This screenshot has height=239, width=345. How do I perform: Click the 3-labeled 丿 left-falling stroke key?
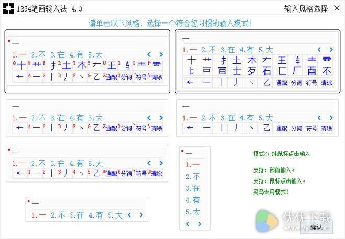(65, 173)
